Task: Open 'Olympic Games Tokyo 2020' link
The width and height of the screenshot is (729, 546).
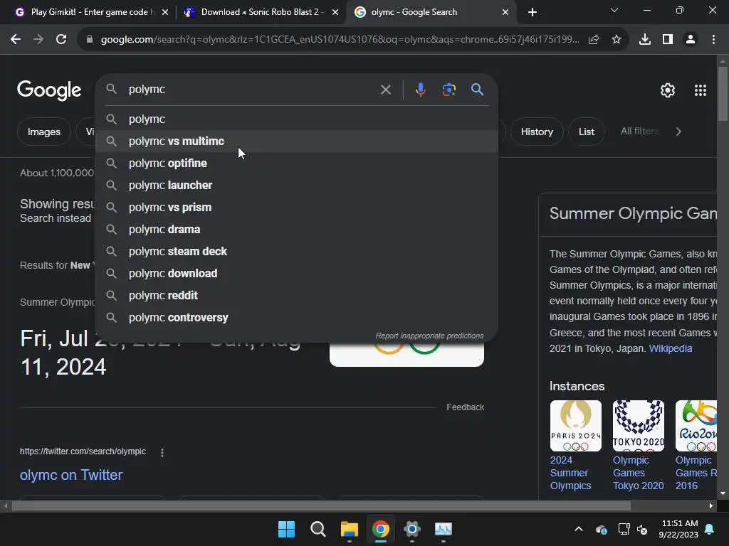Action: [x=638, y=473]
